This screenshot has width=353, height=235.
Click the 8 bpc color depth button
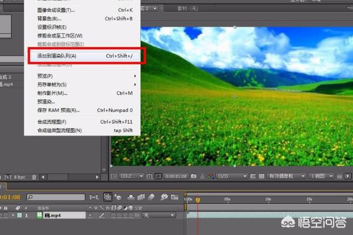click(19, 177)
